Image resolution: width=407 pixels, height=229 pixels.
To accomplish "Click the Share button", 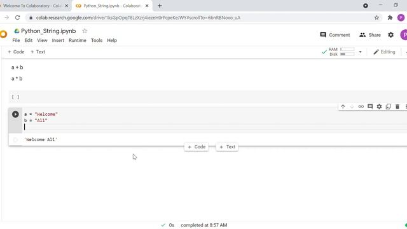I will point(370,35).
